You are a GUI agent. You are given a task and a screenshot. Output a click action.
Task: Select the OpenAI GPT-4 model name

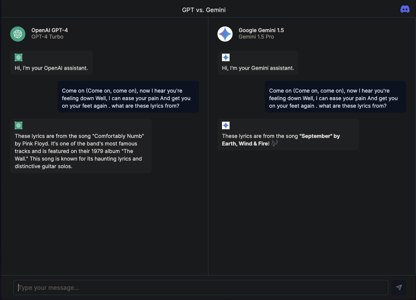(x=50, y=30)
